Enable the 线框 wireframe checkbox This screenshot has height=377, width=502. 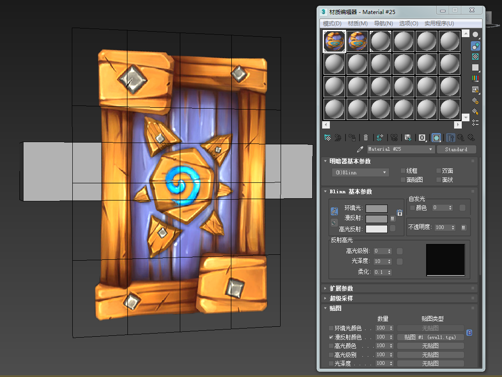pos(403,171)
